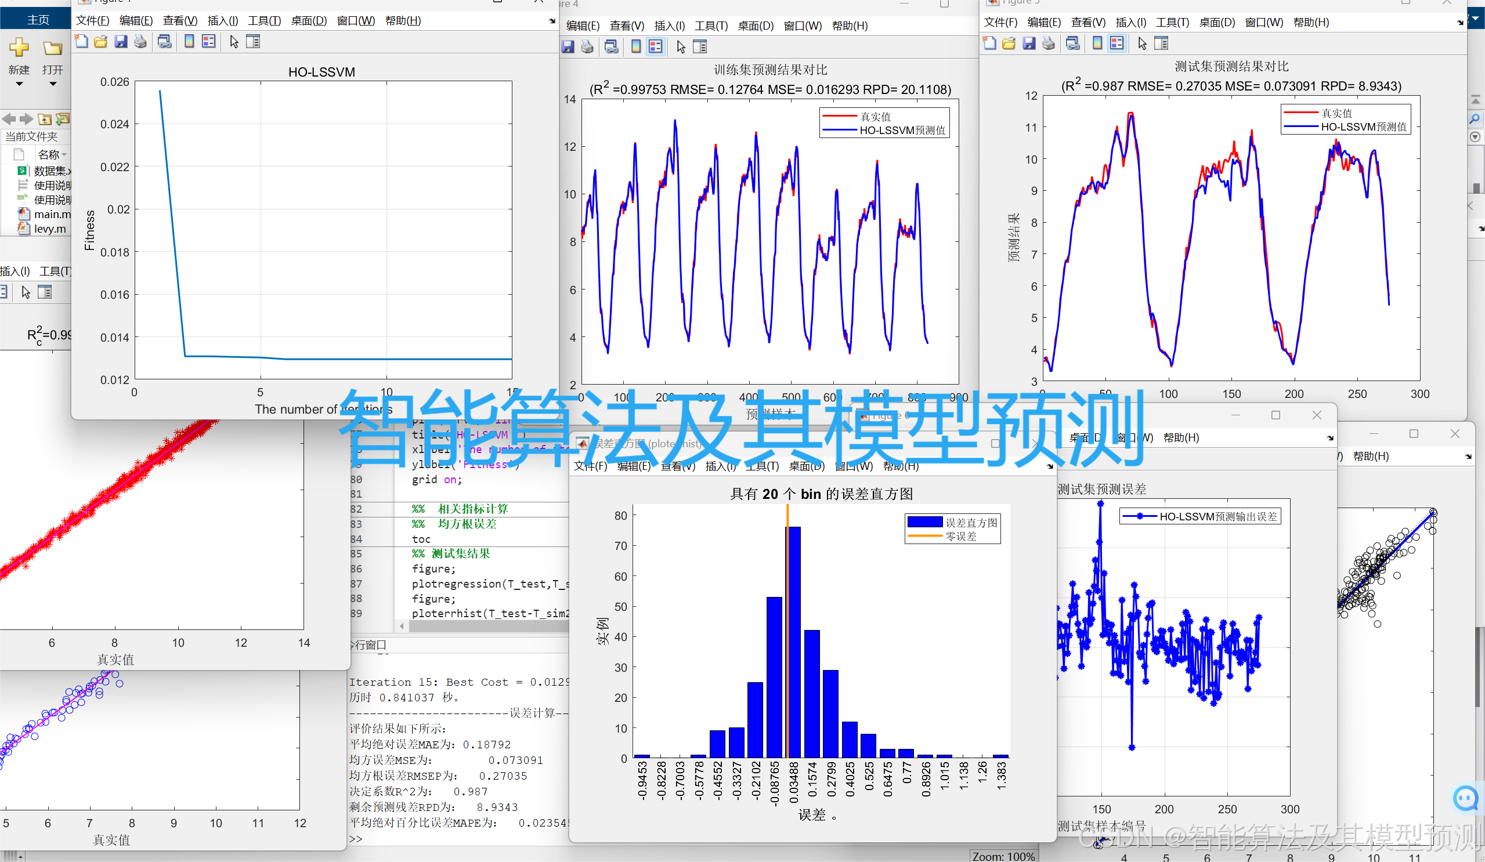This screenshot has height=862, width=1485.
Task: Open main.m in the current folder list
Action: click(x=50, y=214)
